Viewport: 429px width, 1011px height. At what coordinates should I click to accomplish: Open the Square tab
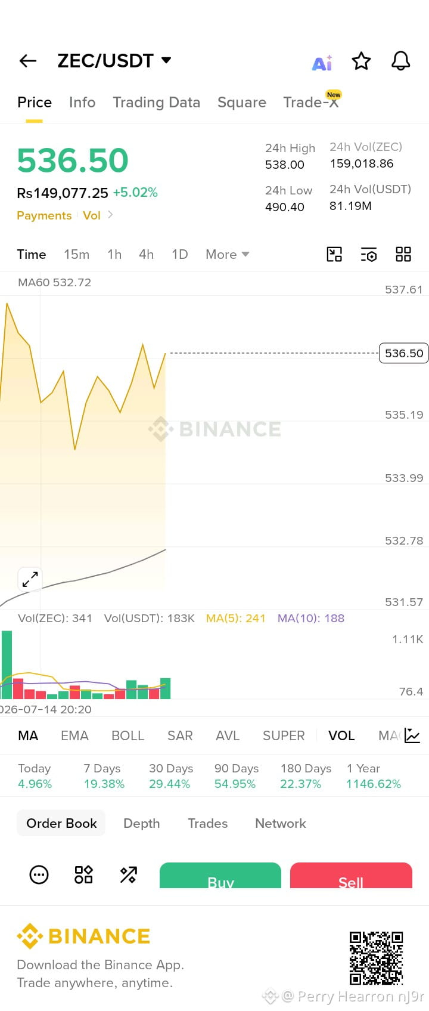tap(242, 103)
